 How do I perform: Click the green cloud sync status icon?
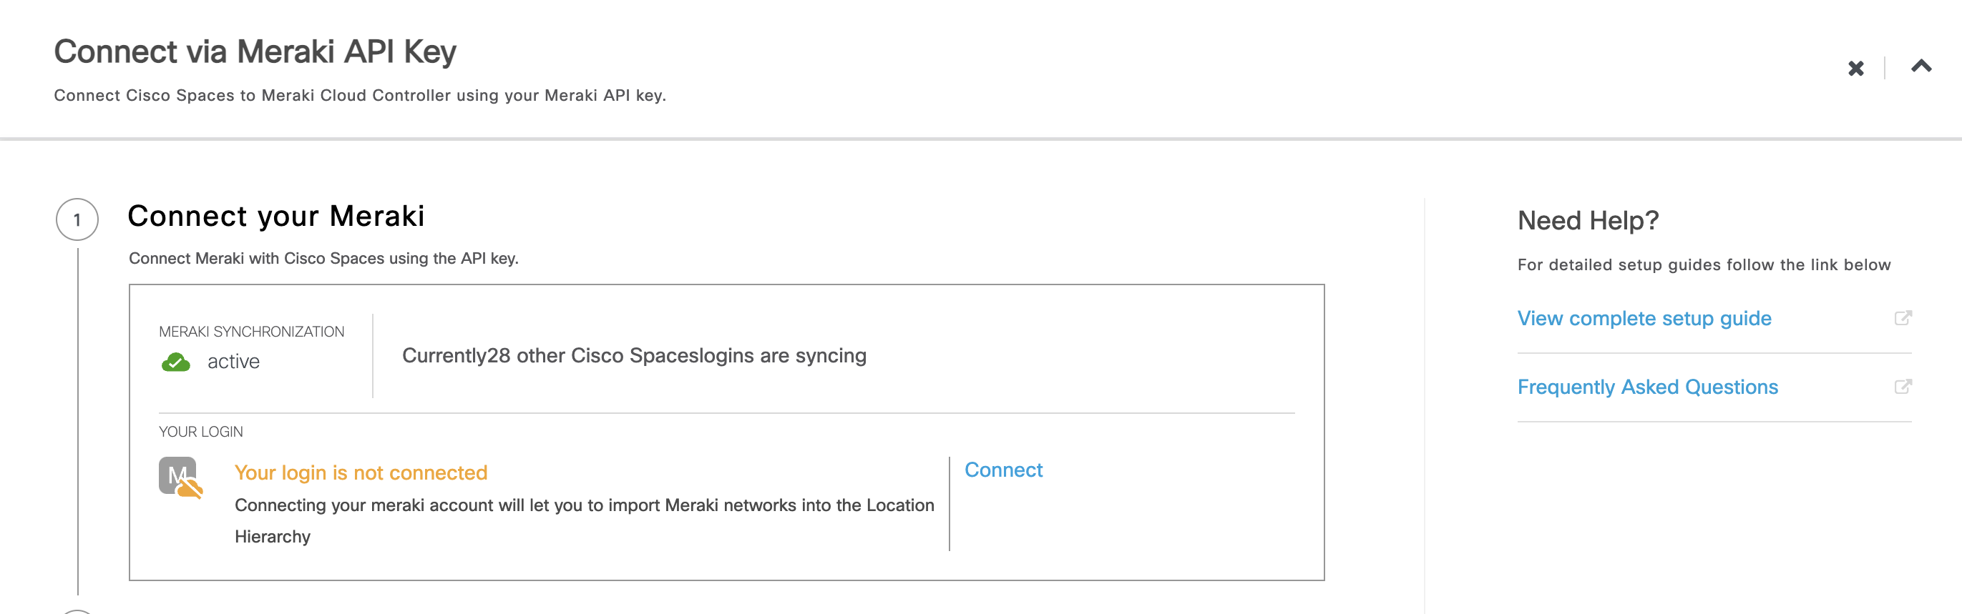176,362
